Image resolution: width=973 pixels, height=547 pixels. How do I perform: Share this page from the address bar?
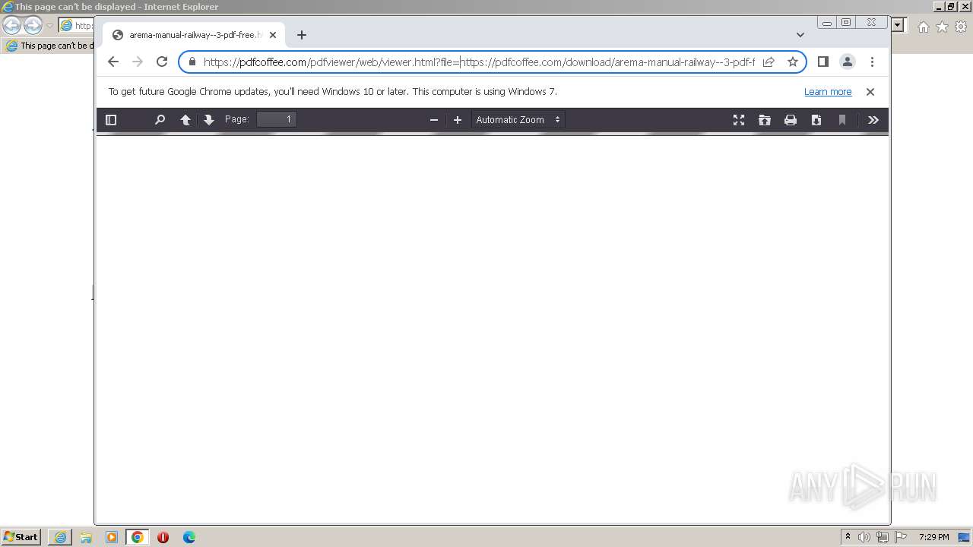click(769, 62)
